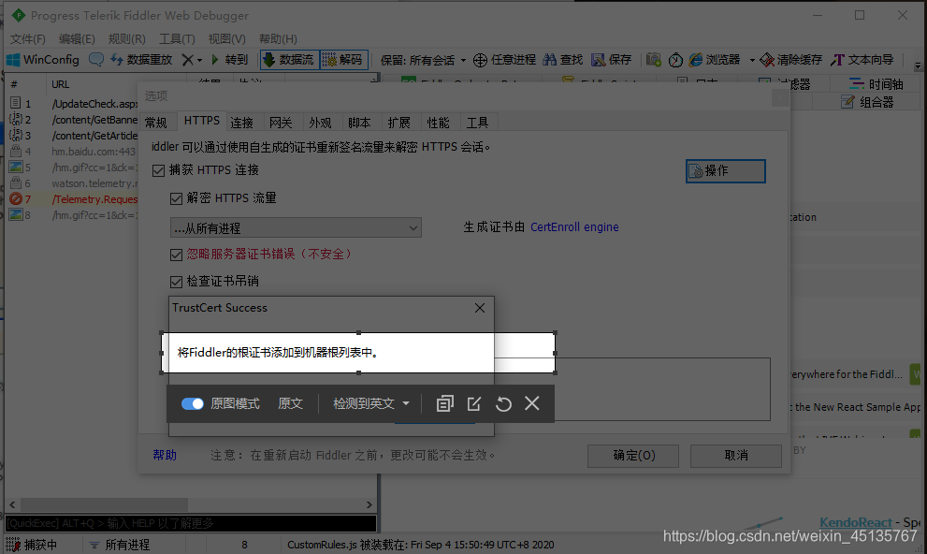
Task: Click the 帮助 link in options dialog
Action: 165,455
